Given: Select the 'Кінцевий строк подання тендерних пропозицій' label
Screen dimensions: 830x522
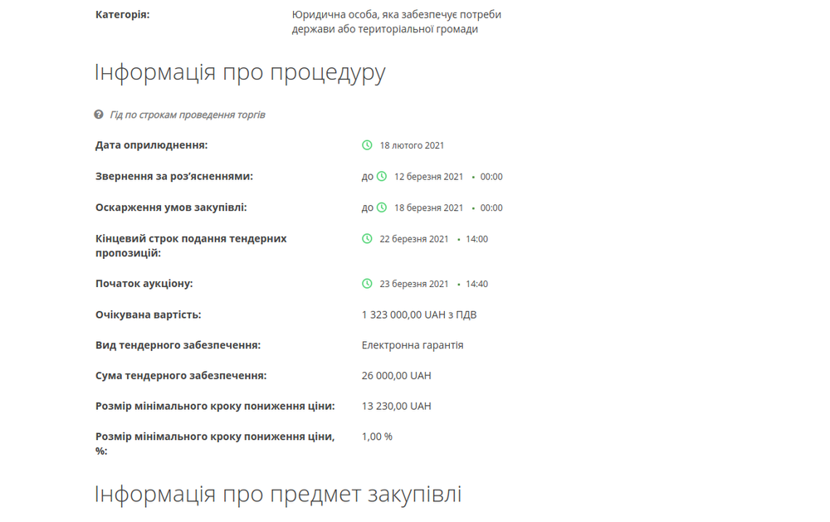Looking at the screenshot, I should 191,246.
